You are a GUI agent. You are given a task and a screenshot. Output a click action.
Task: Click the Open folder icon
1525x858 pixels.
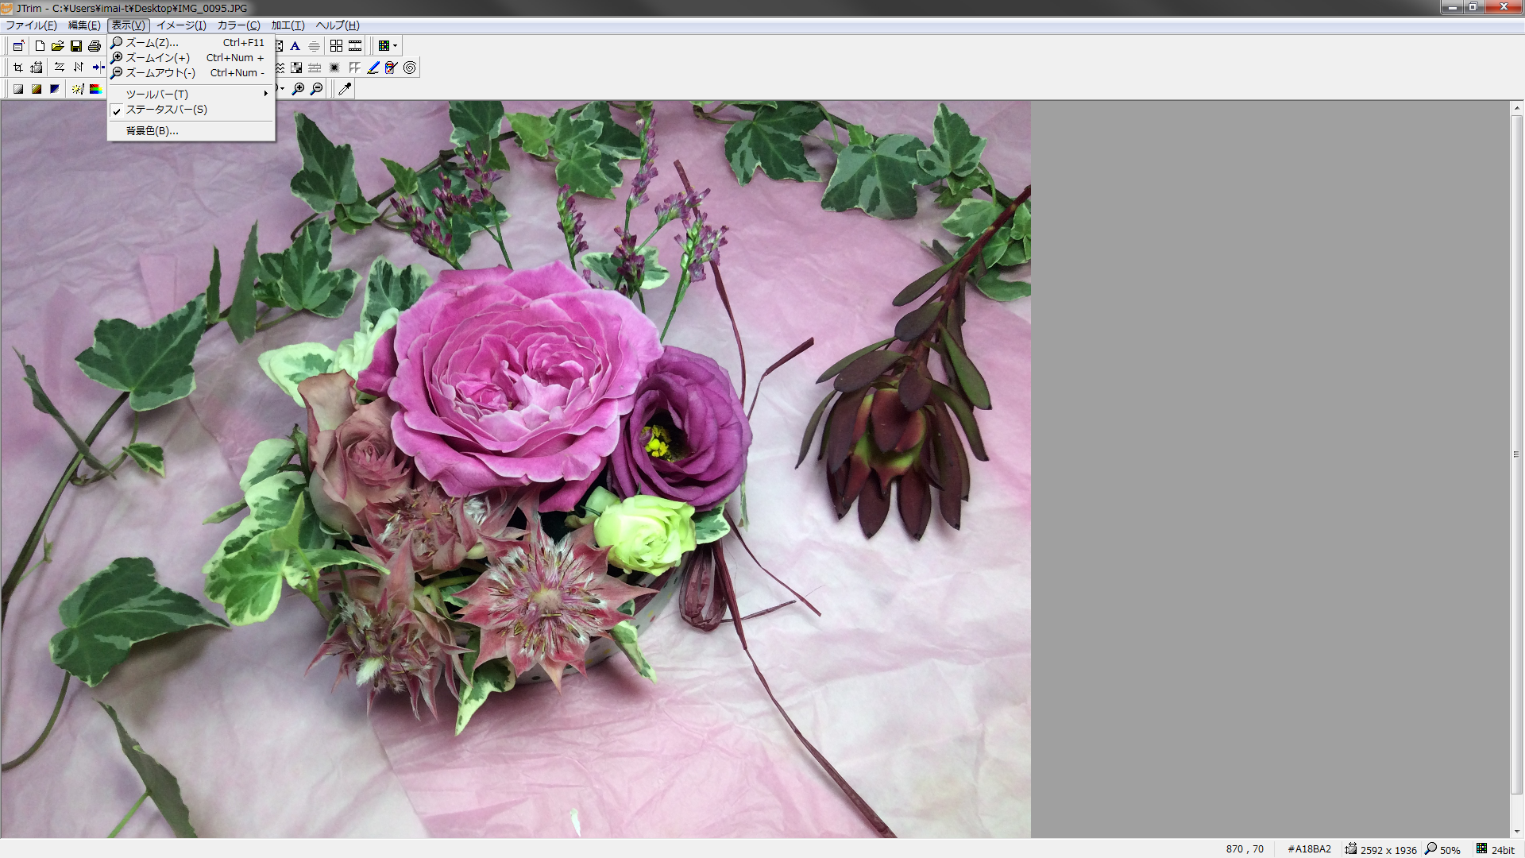click(58, 46)
